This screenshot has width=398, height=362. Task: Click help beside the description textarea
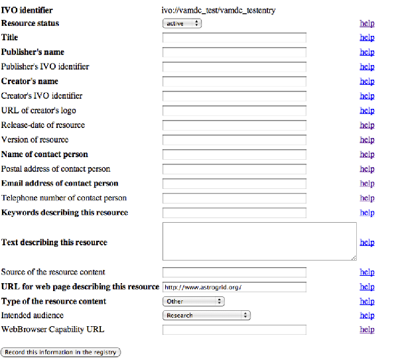click(367, 243)
